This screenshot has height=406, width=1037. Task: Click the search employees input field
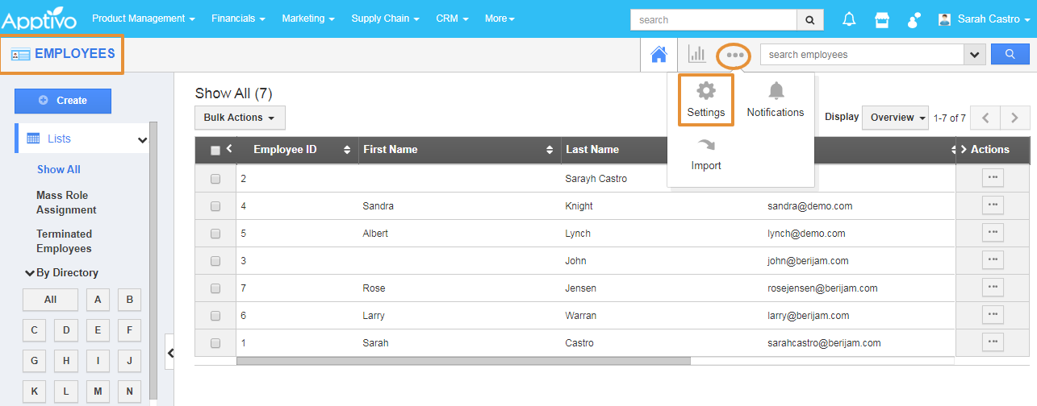pyautogui.click(x=861, y=55)
